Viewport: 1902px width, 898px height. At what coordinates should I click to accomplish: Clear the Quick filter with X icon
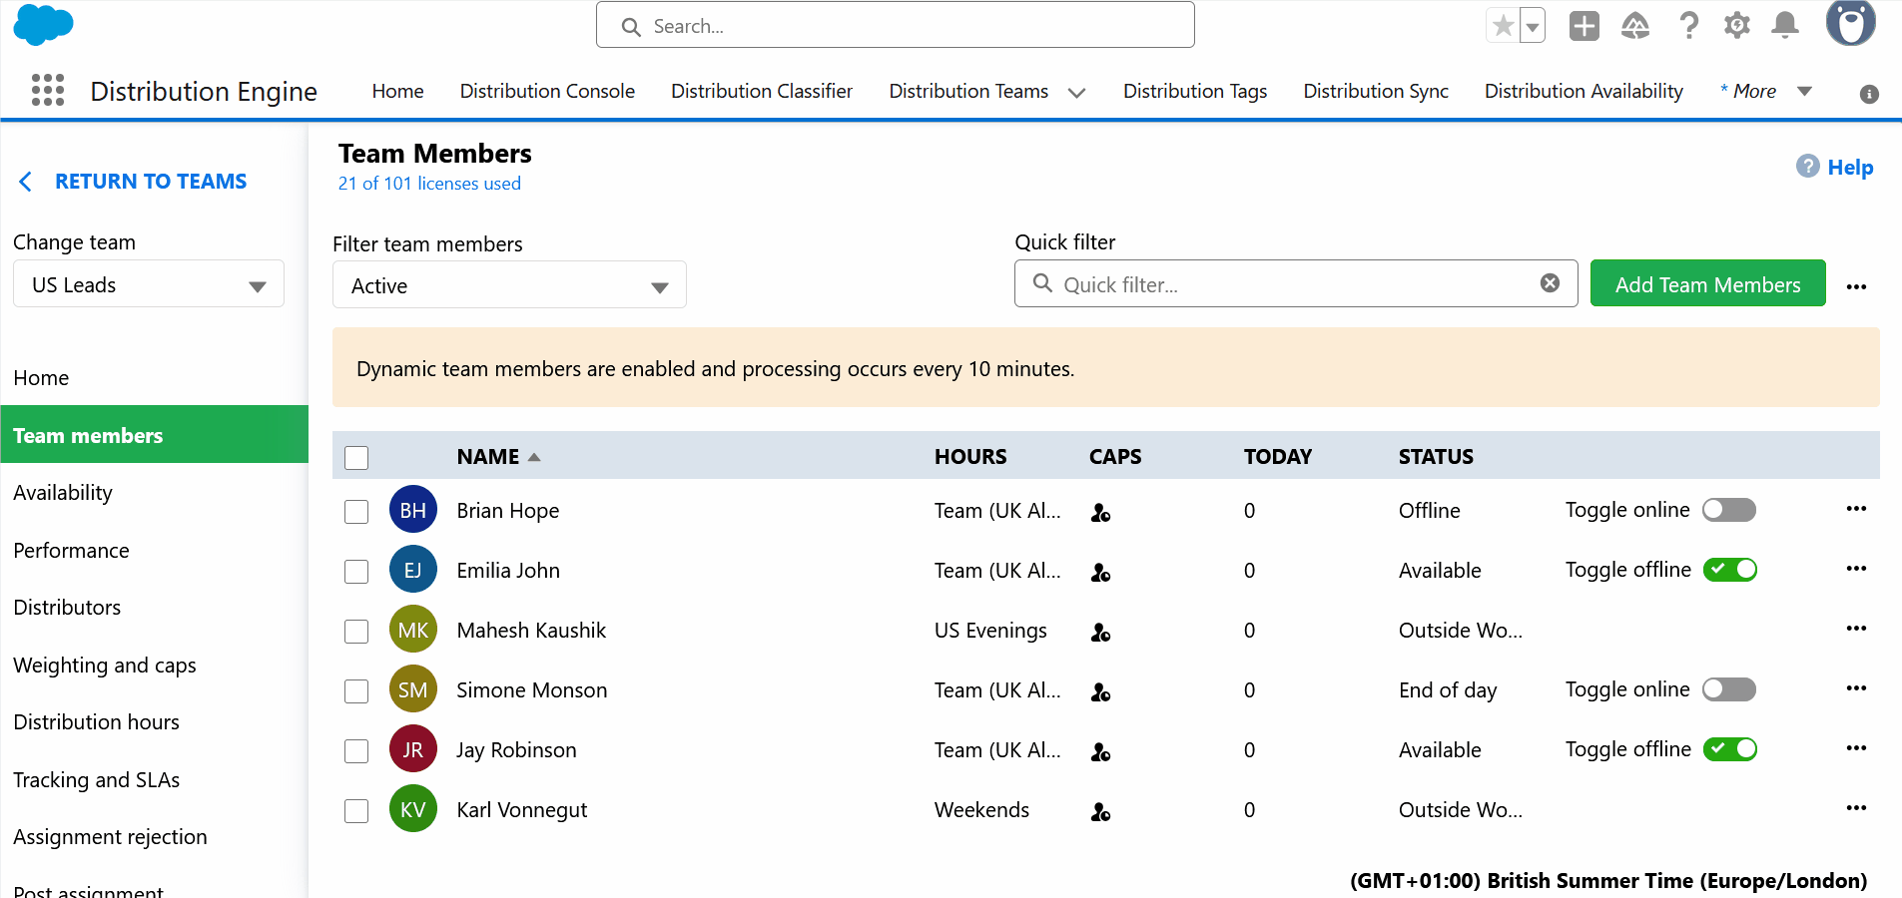point(1551,283)
